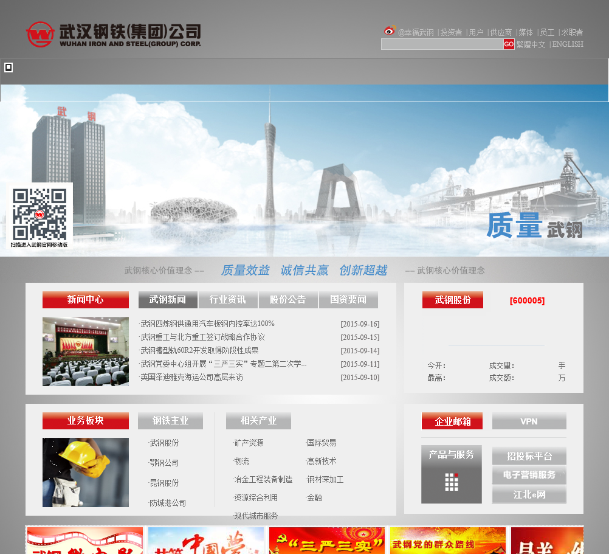Click the 武钢党的群众路线 banner
The width and height of the screenshot is (609, 554).
point(448,541)
